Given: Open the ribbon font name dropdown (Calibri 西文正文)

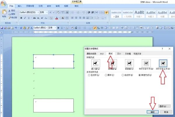Looking at the screenshot, I should point(38,12).
